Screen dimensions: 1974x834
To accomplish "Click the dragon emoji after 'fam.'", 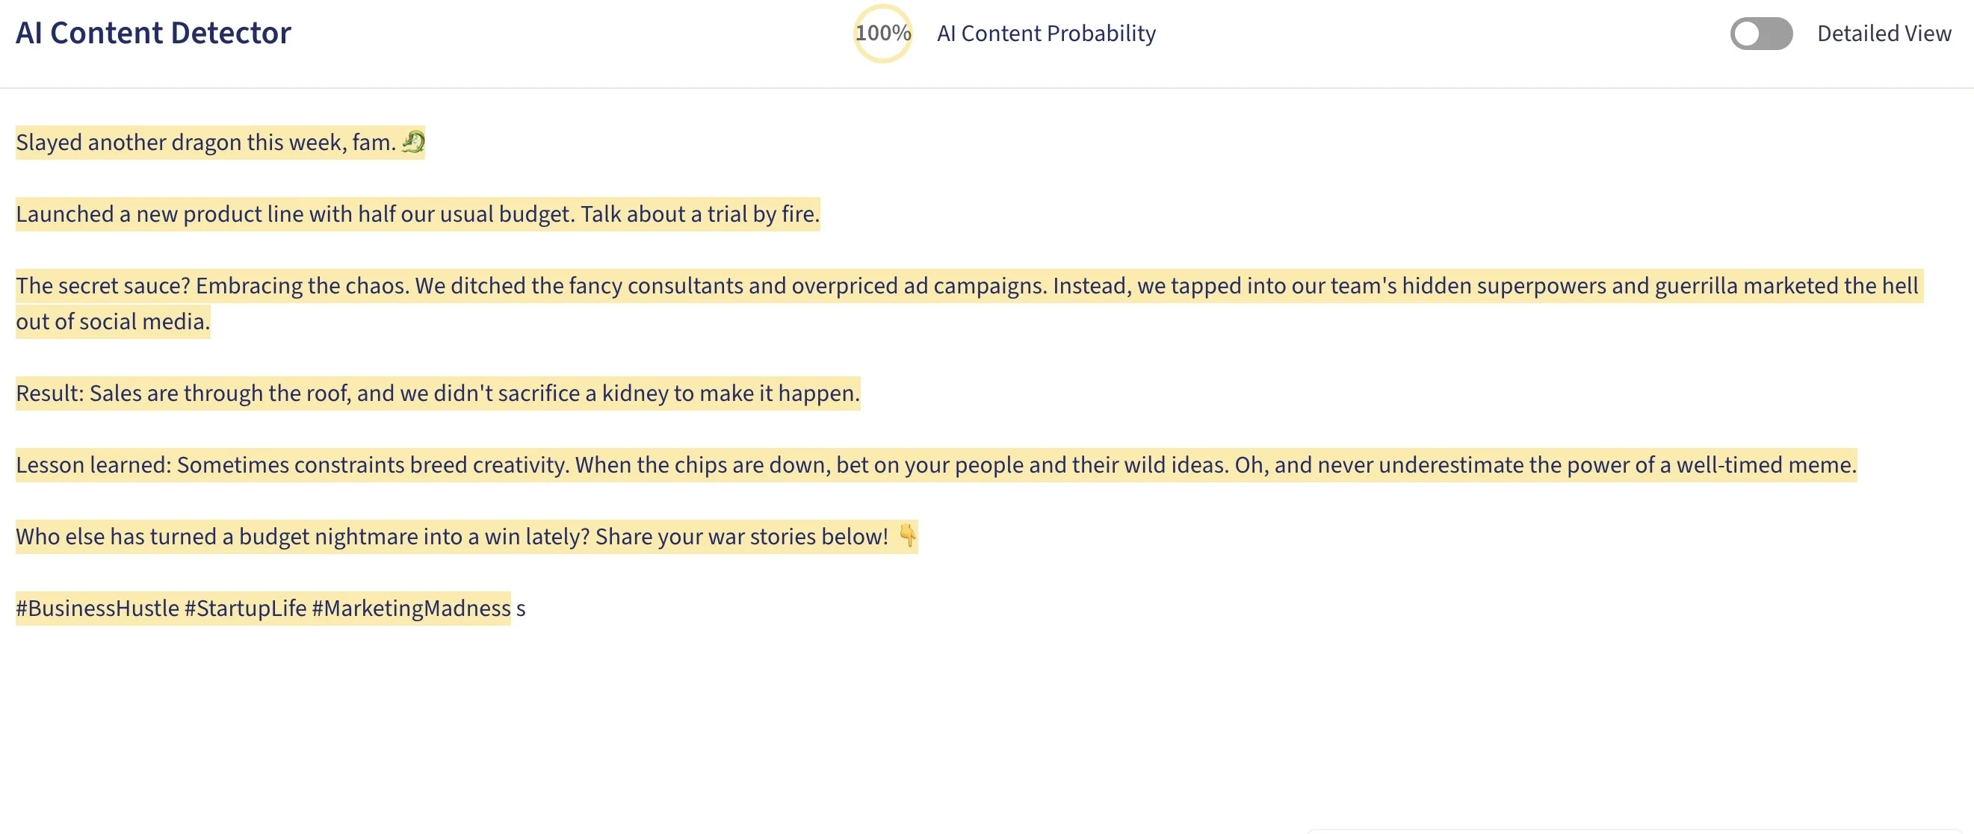I will (x=413, y=142).
